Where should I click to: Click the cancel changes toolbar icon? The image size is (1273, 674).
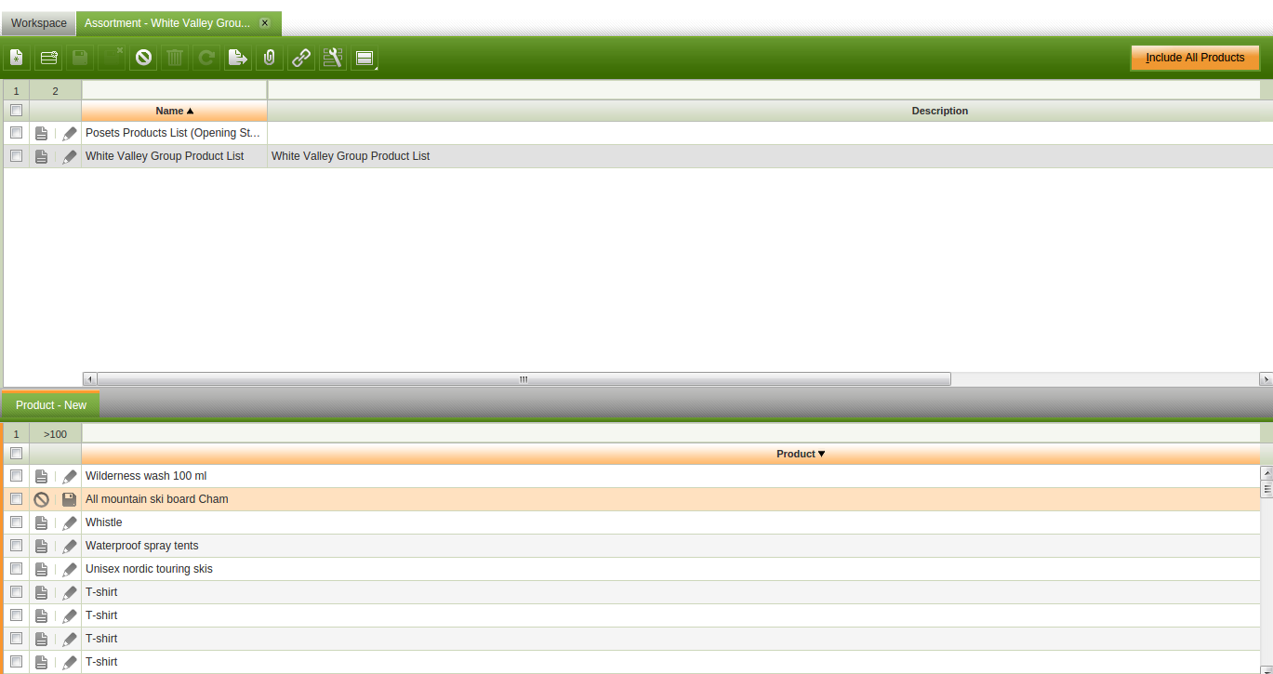tap(143, 58)
